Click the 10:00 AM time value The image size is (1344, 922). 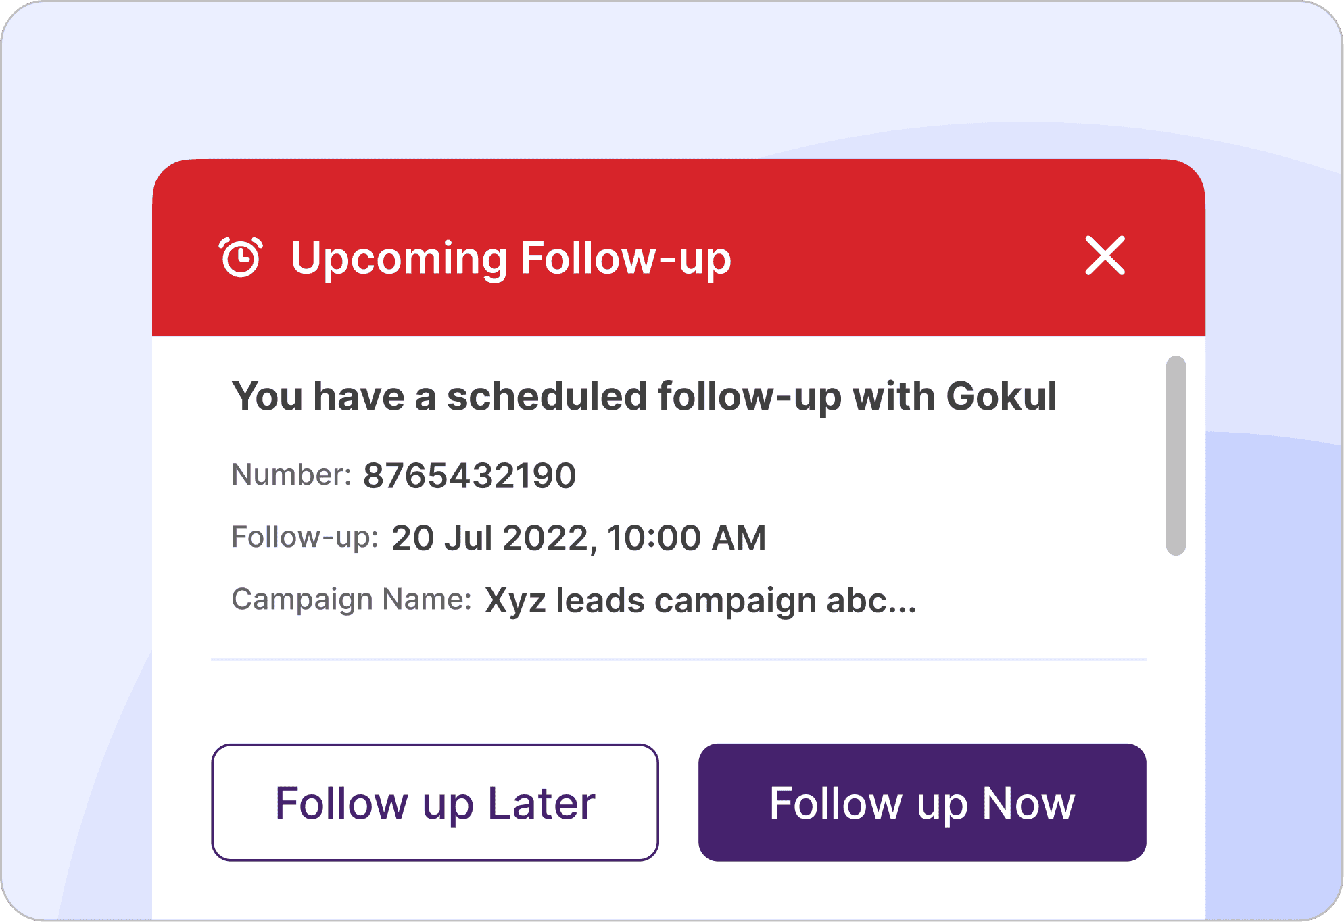tap(686, 538)
